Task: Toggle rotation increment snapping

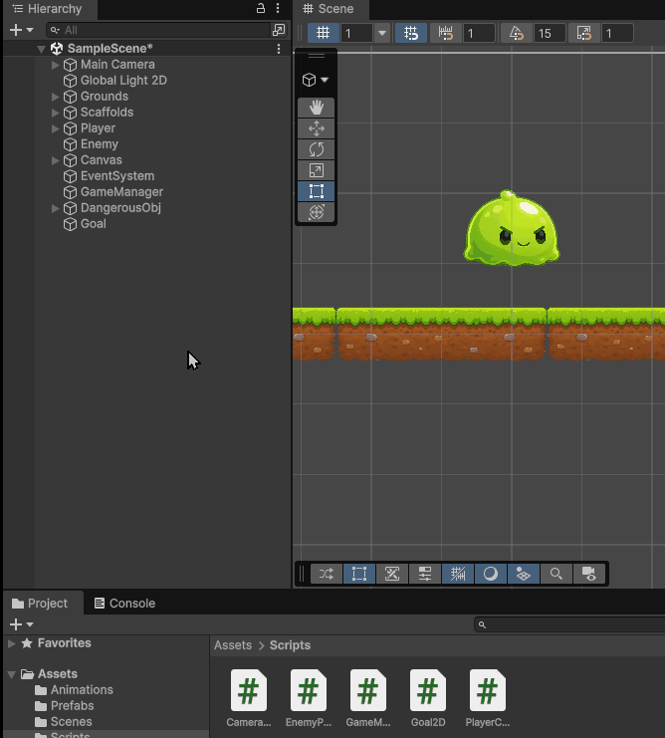Action: coord(516,33)
